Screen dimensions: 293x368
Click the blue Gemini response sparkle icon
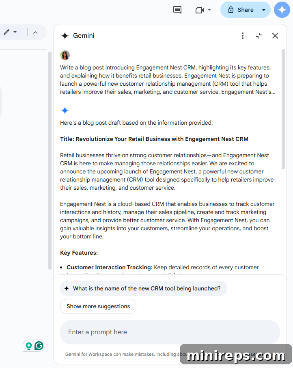pyautogui.click(x=65, y=110)
